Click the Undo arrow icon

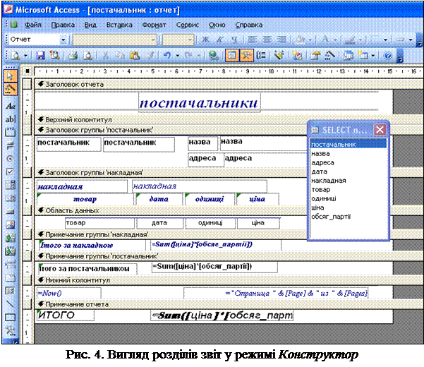point(167,56)
